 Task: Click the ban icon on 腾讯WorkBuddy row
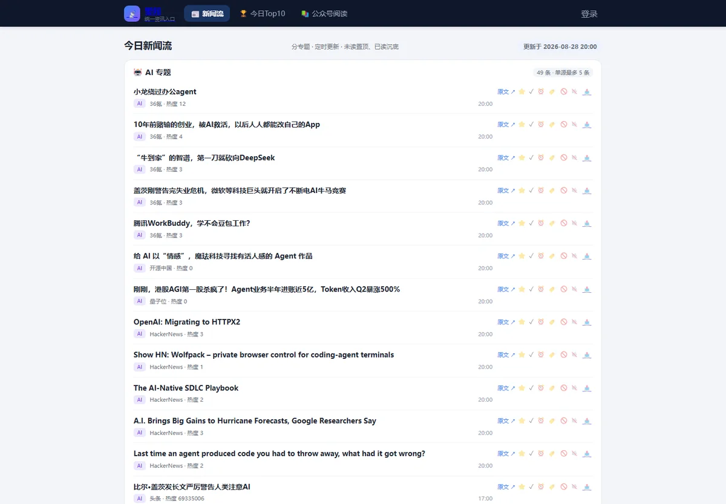563,223
